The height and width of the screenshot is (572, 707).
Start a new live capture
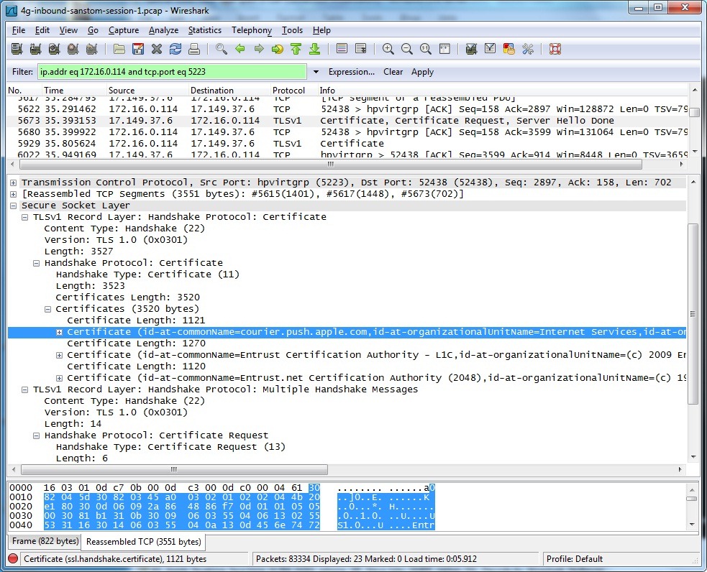click(55, 49)
